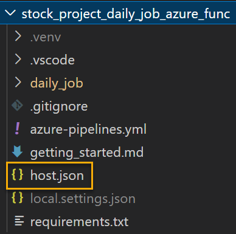
Task: Click the git icon beside .gitignore
Action: coord(17,105)
